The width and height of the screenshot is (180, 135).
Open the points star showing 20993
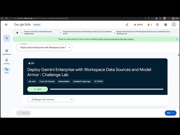(138, 25)
